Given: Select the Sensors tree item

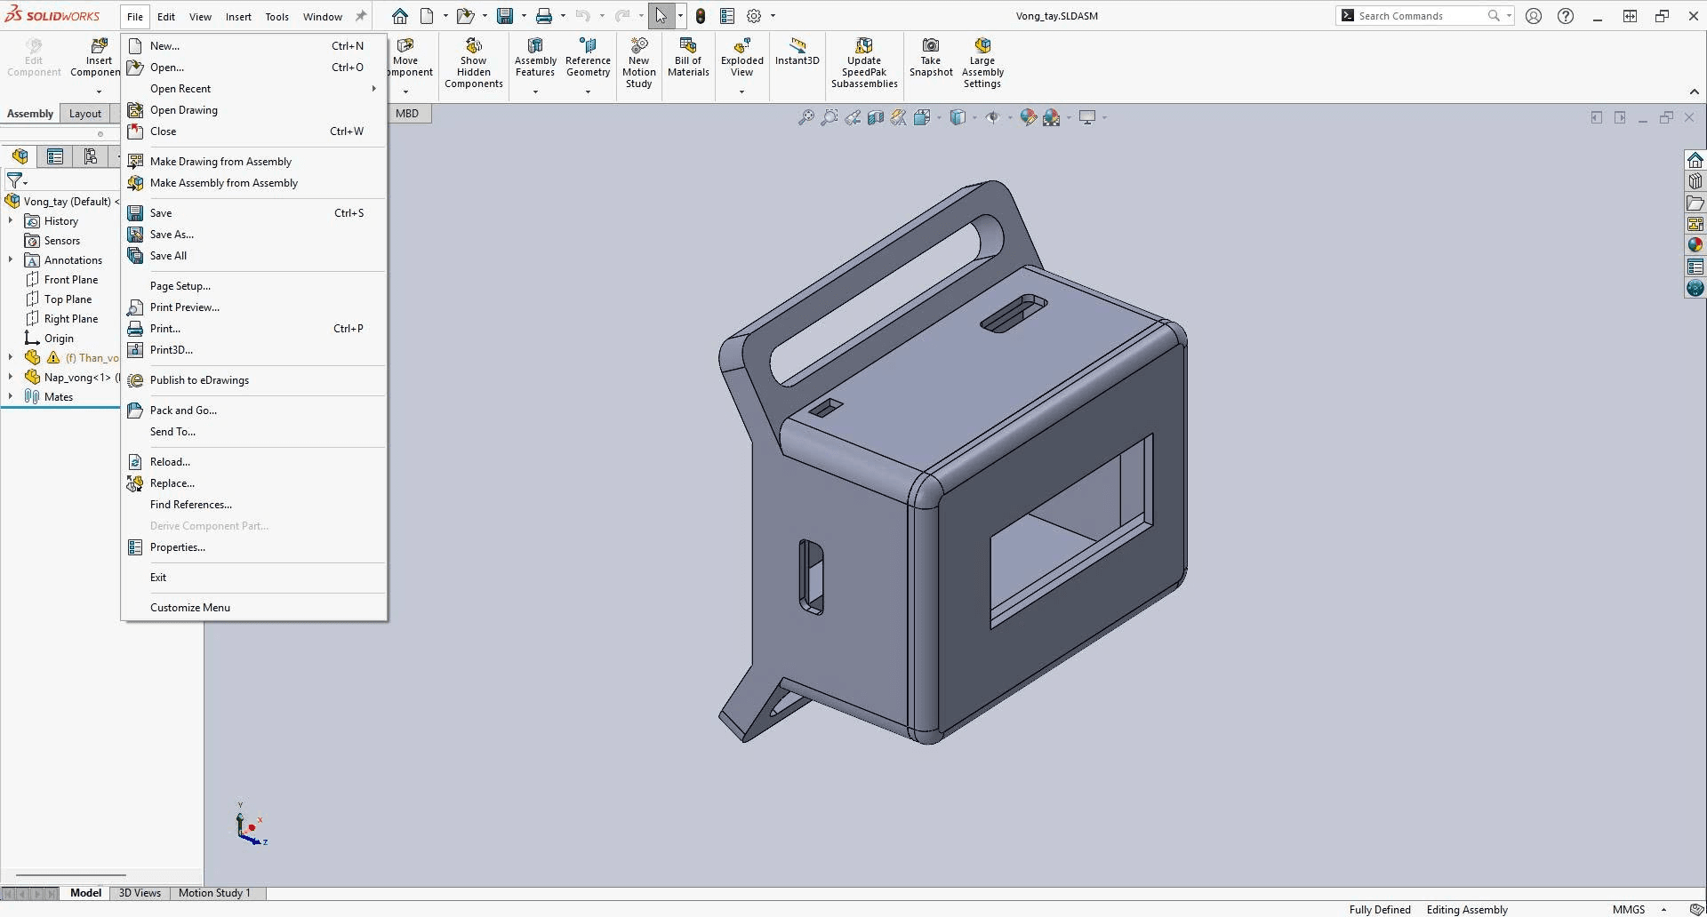Looking at the screenshot, I should click(62, 240).
